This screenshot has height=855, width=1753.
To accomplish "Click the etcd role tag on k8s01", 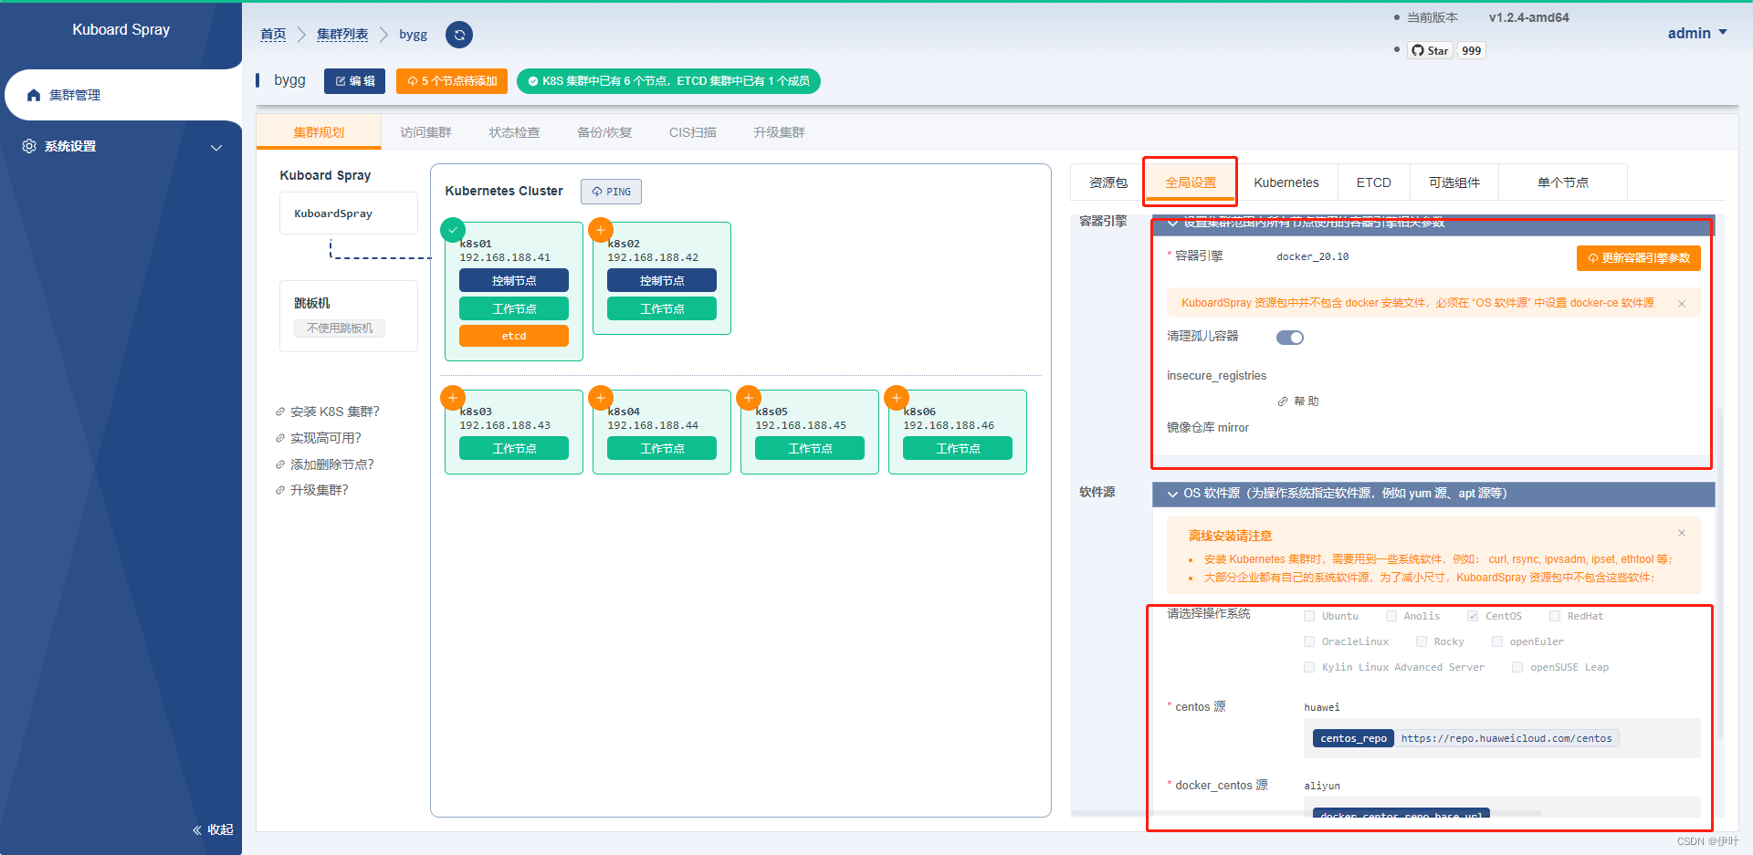I will click(x=514, y=336).
